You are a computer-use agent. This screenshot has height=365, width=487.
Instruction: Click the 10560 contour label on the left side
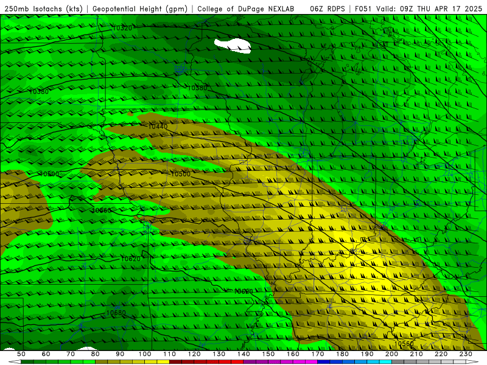pyautogui.click(x=102, y=210)
